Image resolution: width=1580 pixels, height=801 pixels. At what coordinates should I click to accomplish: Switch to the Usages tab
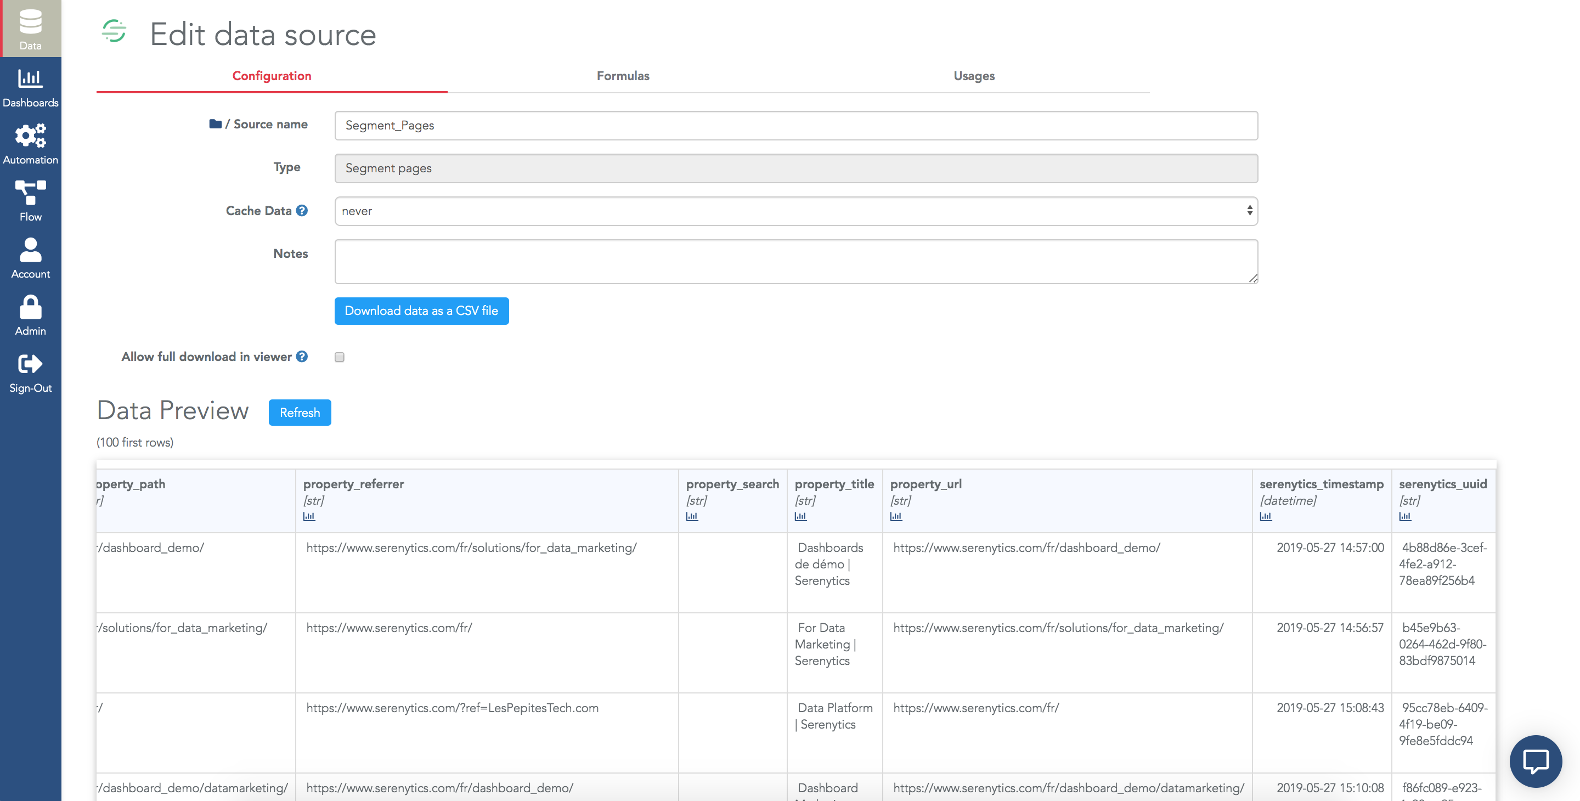click(974, 76)
